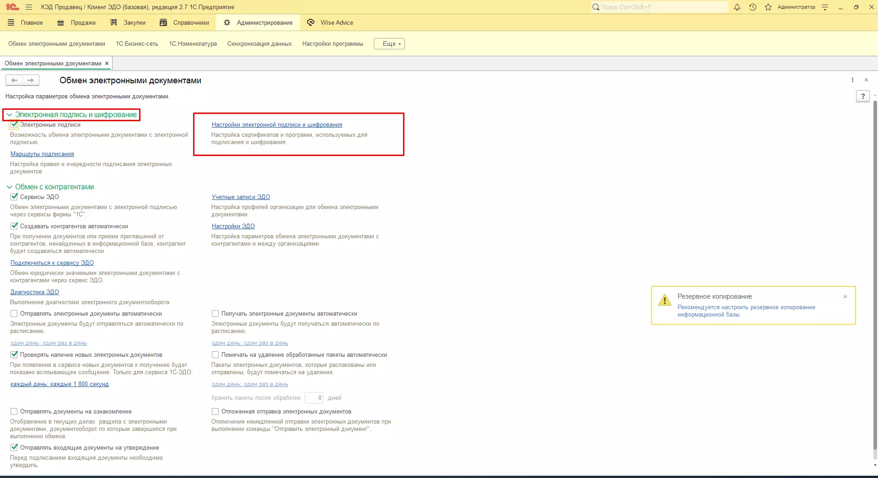The width and height of the screenshot is (878, 478).
Task: Open 1С:Номенклатура command
Action: 193,44
